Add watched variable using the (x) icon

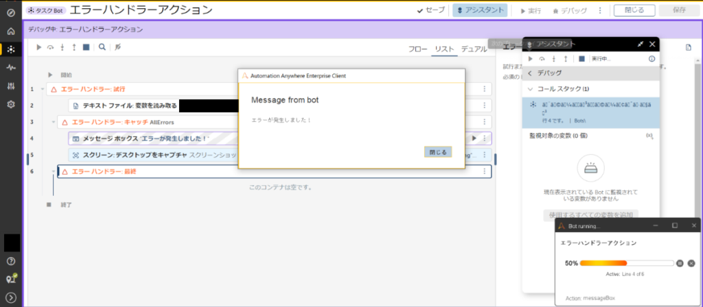(649, 136)
